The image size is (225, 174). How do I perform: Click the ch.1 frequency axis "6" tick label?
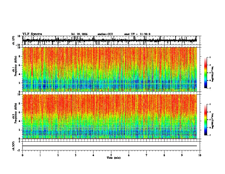tap(20, 65)
